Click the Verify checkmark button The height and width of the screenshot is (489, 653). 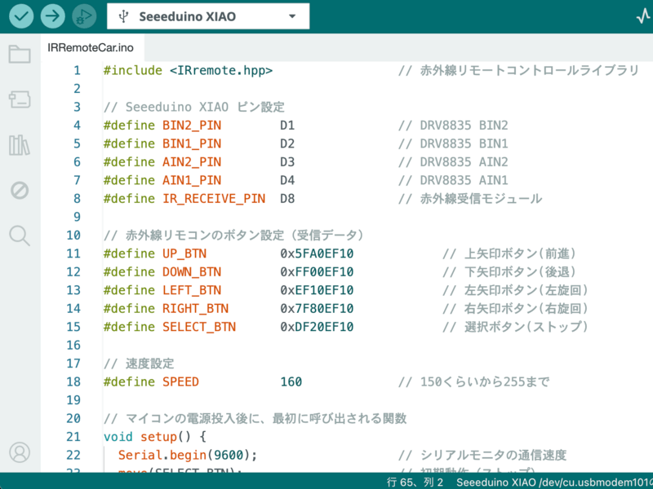click(20, 15)
